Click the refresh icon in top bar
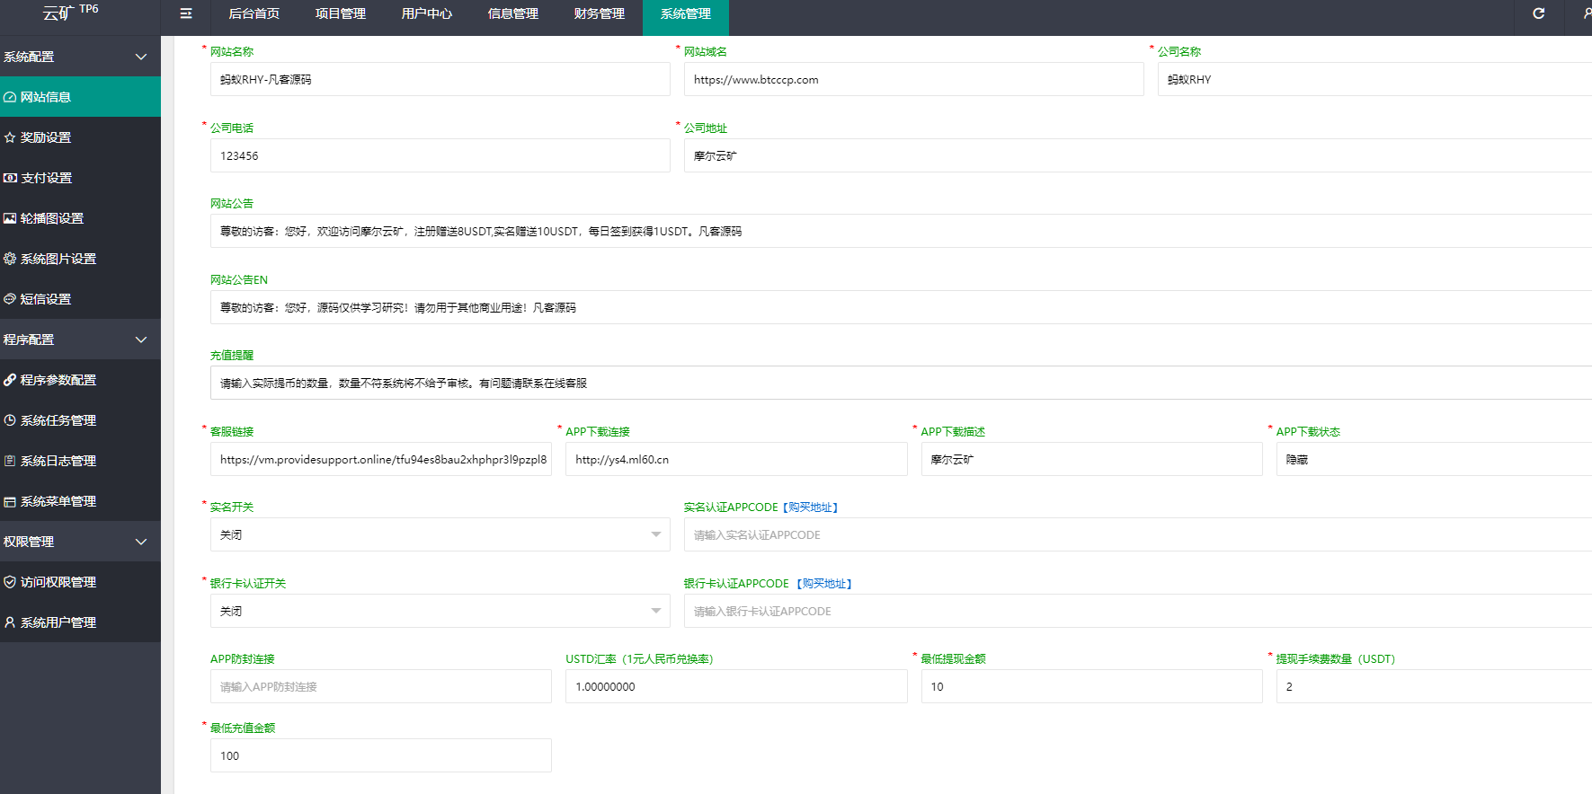 pos(1538,13)
